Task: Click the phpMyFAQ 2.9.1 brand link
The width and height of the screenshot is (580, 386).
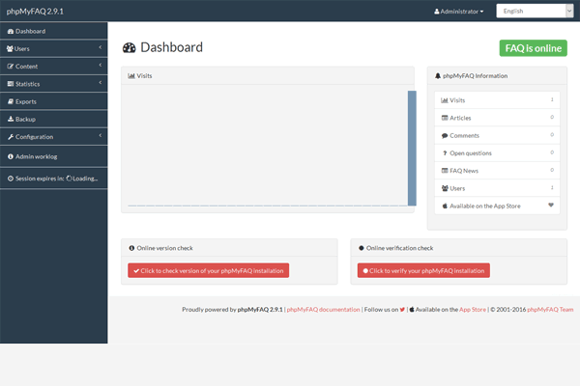Action: [x=35, y=12]
